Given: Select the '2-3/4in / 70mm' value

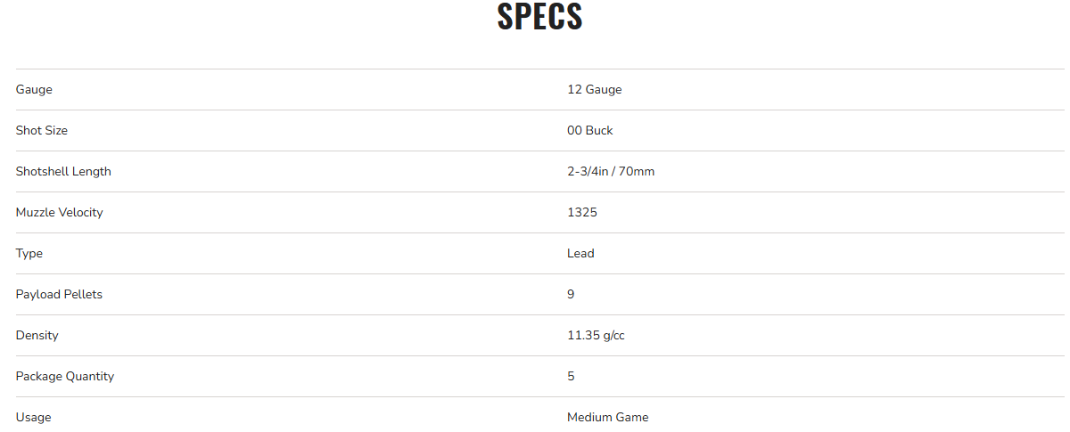Looking at the screenshot, I should point(610,171).
